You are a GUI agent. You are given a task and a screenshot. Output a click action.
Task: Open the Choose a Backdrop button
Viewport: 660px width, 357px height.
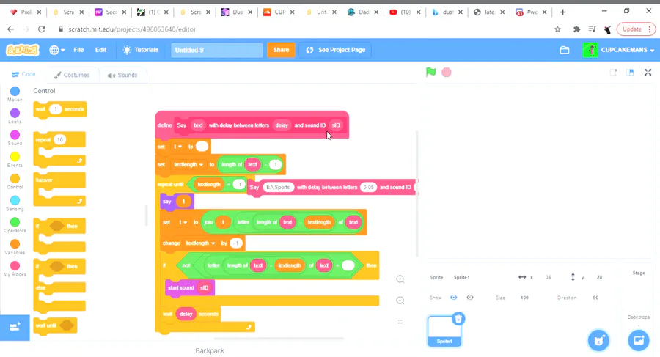(638, 340)
